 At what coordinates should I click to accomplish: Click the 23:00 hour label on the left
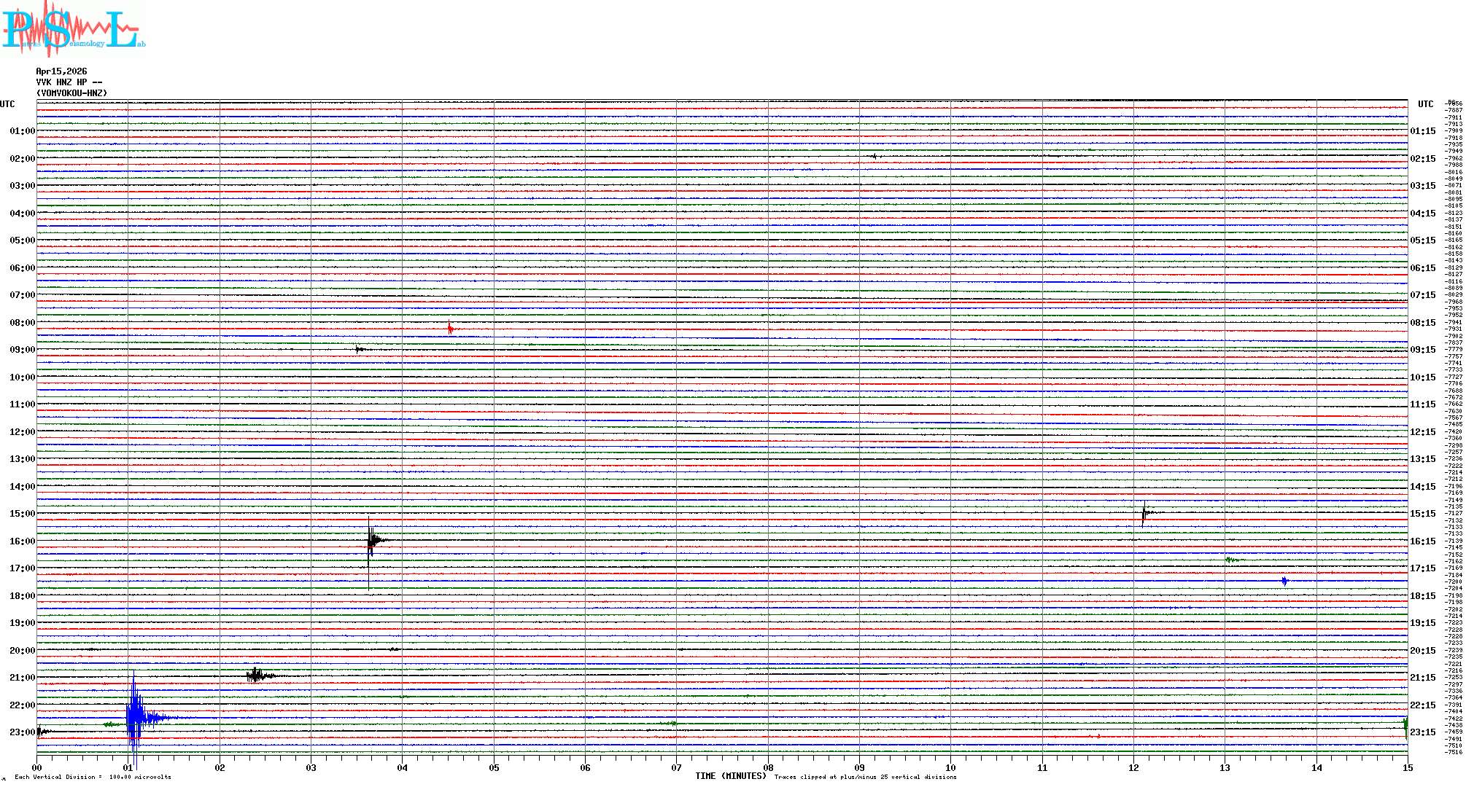click(22, 732)
